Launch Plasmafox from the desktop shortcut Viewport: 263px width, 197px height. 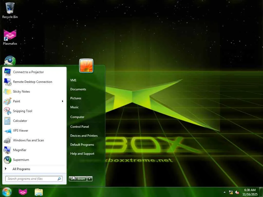(x=10, y=37)
